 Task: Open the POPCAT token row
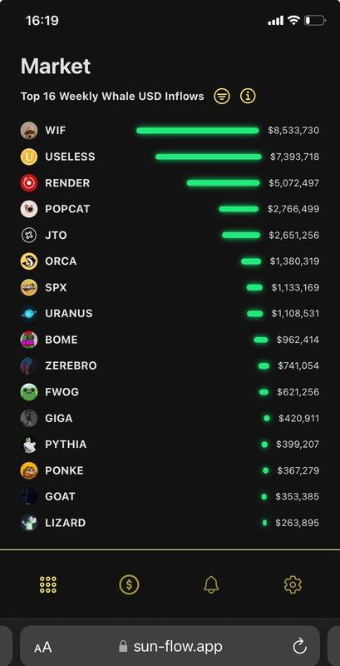[x=170, y=209]
